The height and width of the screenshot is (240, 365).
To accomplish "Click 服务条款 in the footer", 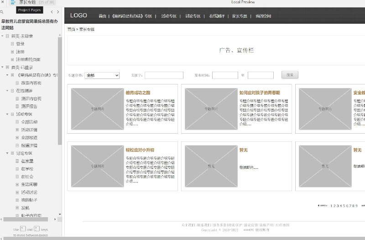I will click(219, 225).
